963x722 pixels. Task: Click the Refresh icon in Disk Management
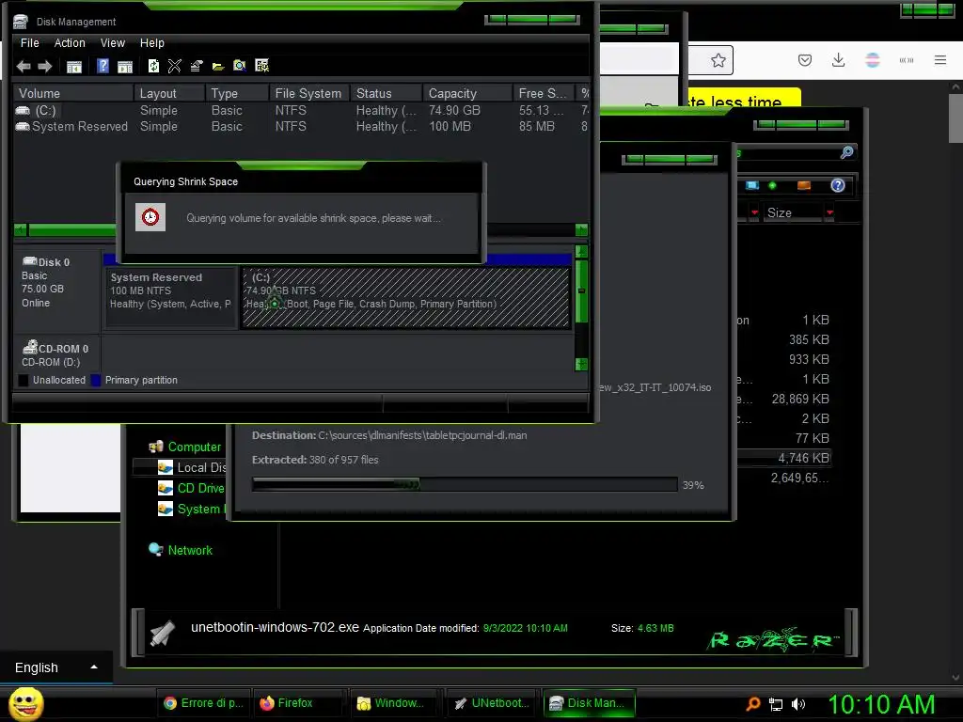click(153, 66)
